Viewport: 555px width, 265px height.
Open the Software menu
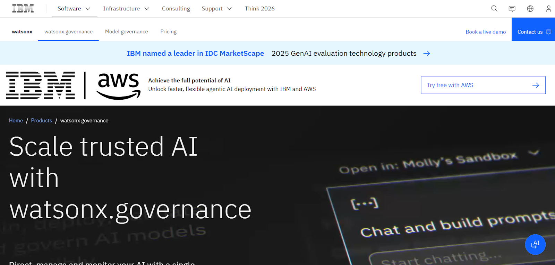point(74,9)
